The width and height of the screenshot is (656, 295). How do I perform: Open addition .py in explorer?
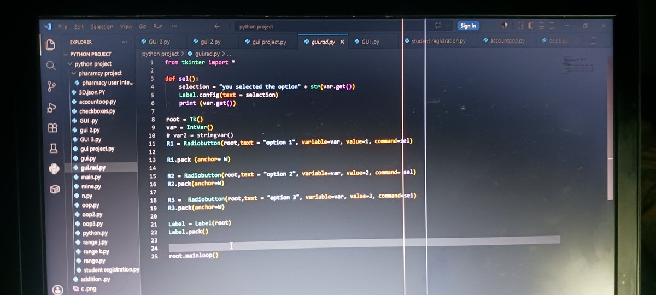tap(95, 279)
